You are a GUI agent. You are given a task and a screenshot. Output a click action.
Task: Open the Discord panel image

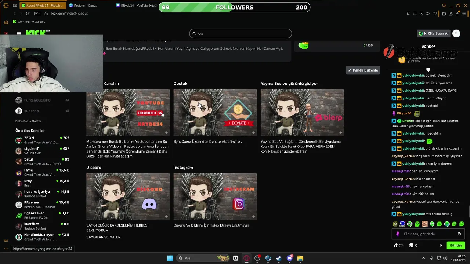coord(128,197)
